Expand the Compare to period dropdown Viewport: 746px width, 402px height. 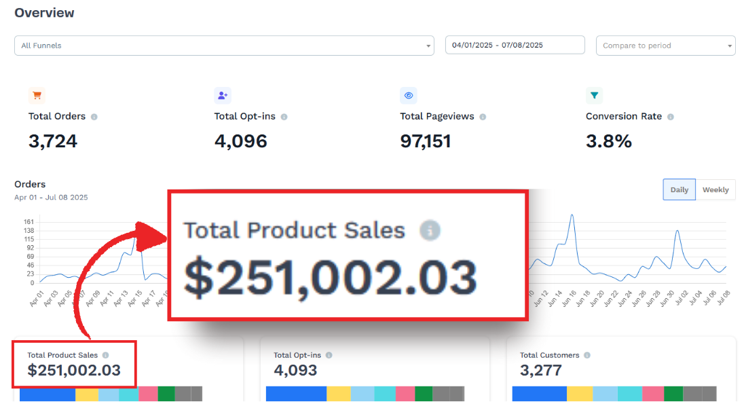point(666,45)
